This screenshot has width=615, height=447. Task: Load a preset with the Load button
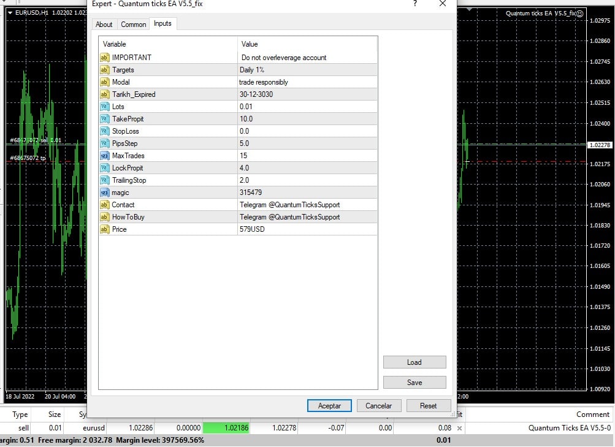(x=414, y=362)
